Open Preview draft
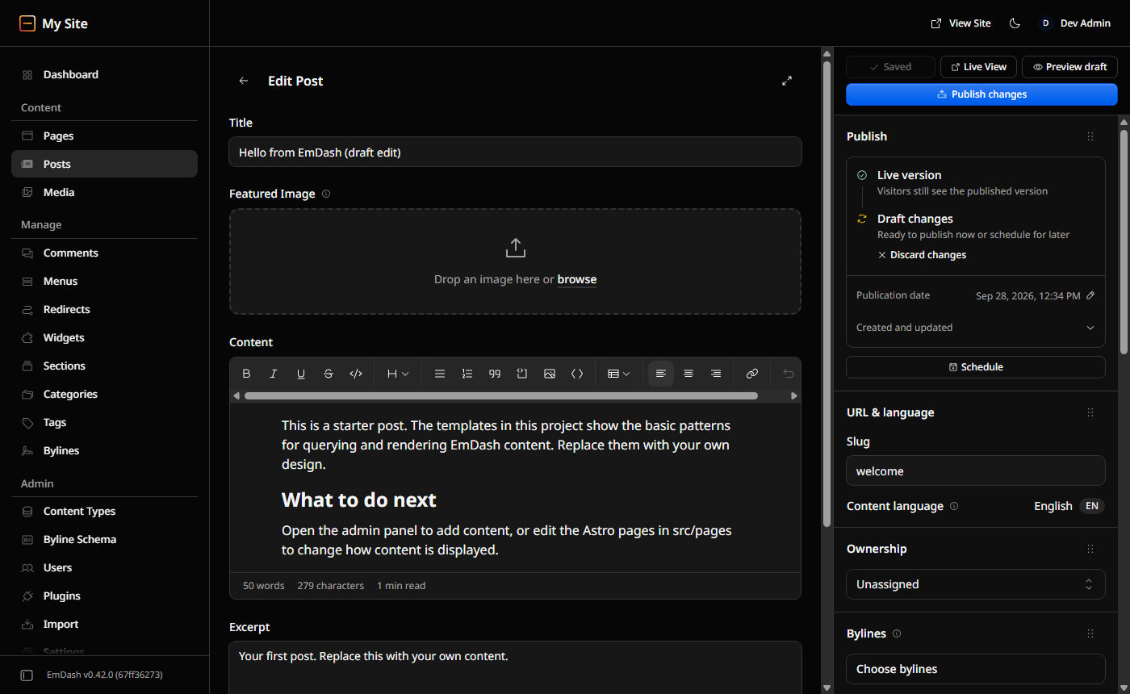Image resolution: width=1130 pixels, height=694 pixels. click(x=1069, y=67)
